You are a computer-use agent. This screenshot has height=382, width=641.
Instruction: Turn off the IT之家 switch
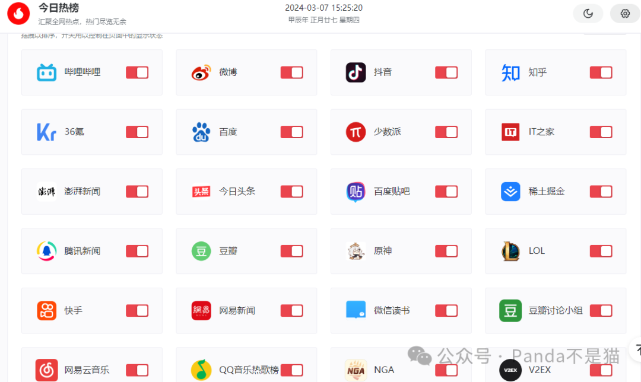click(x=601, y=132)
